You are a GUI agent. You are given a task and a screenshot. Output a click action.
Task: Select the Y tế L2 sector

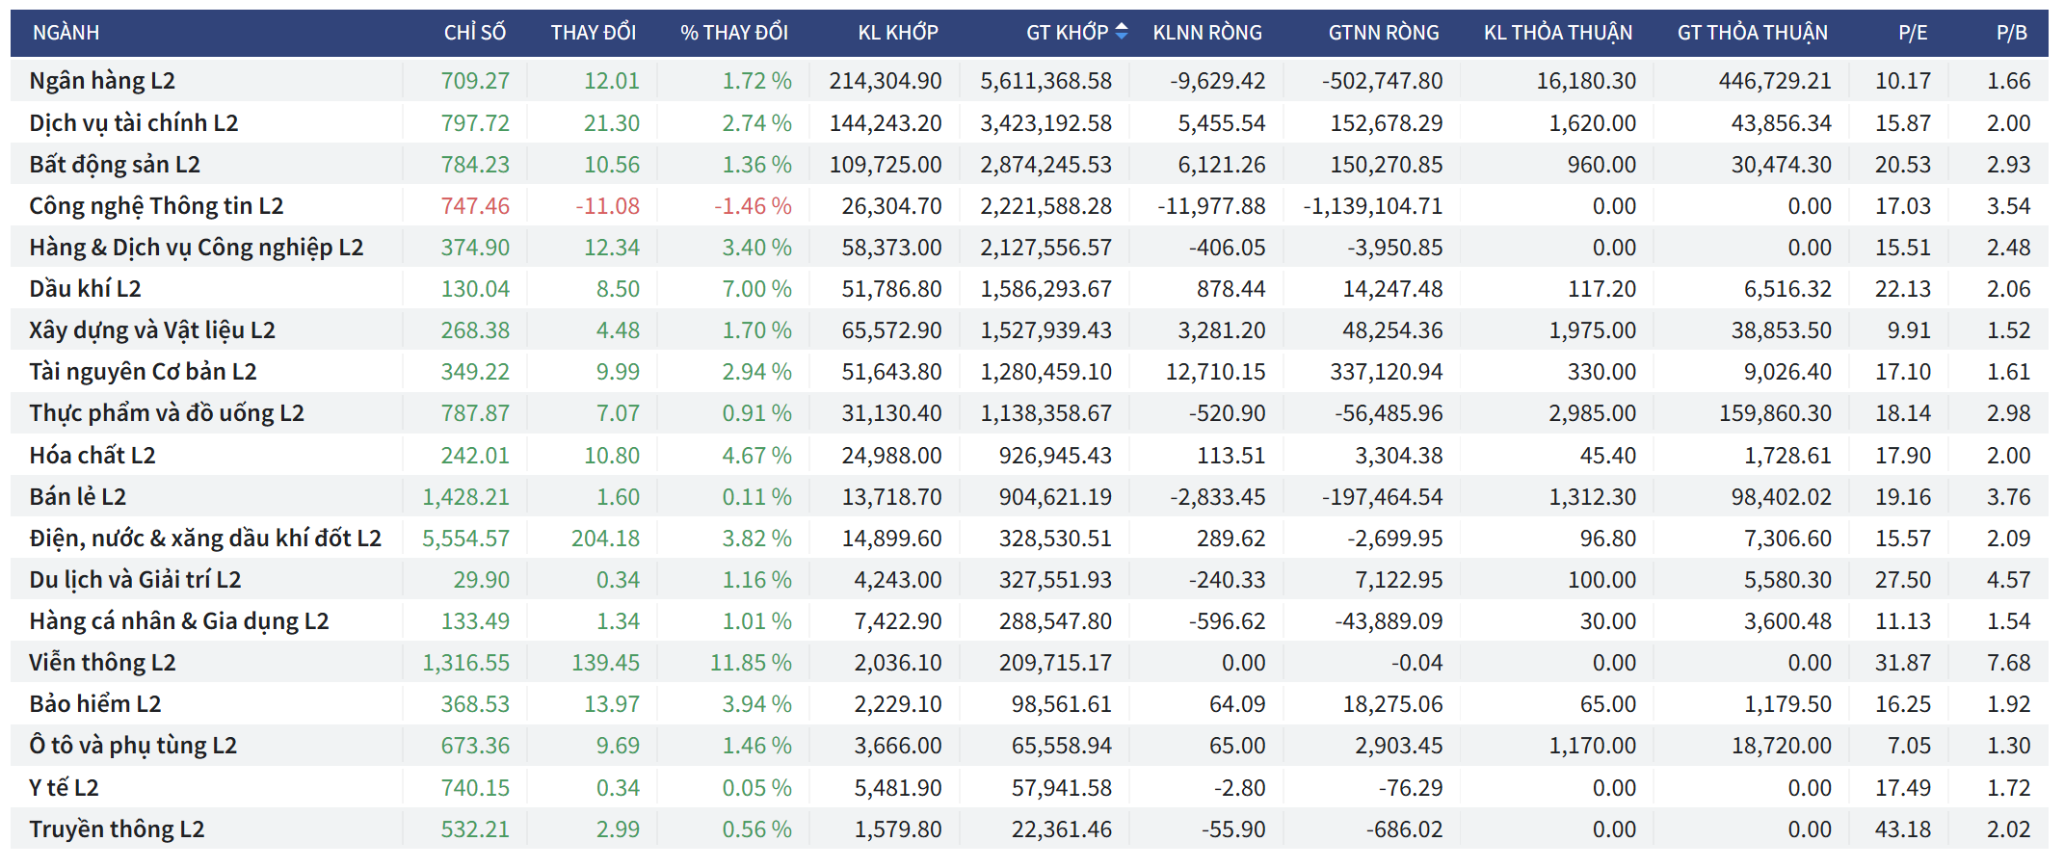pos(64,788)
